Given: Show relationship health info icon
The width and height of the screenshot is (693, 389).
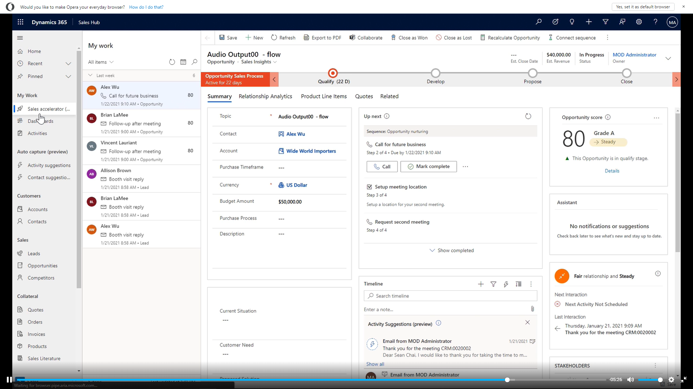Looking at the screenshot, I should [x=658, y=274].
